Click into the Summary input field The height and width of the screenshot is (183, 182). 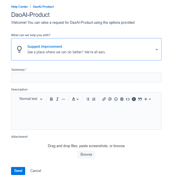pyautogui.click(x=86, y=78)
